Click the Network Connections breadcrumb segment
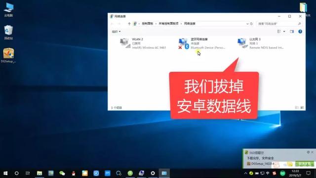Image resolution: width=316 pixels, height=178 pixels. point(190,24)
